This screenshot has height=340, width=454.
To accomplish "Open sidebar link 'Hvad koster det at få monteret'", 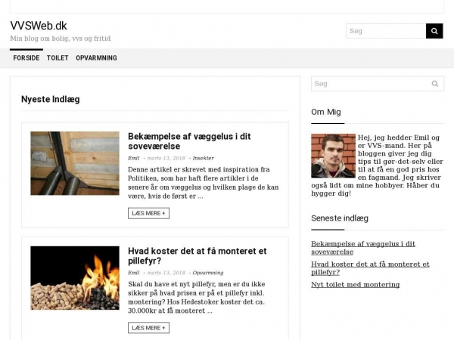I will [370, 268].
